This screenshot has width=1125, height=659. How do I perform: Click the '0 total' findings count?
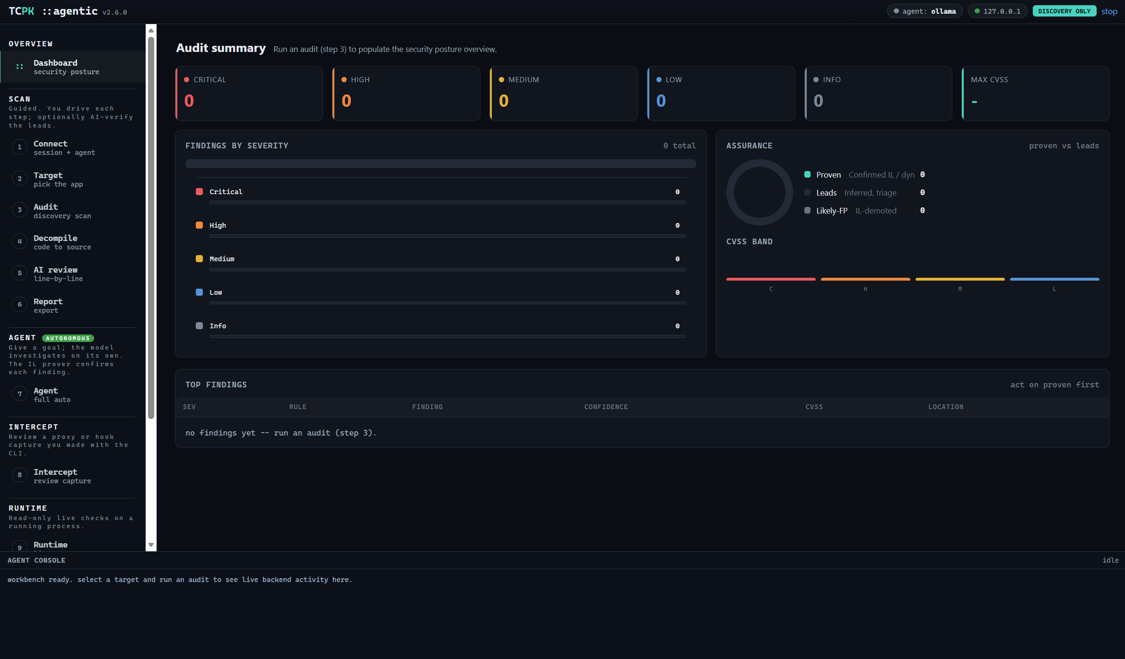point(680,145)
